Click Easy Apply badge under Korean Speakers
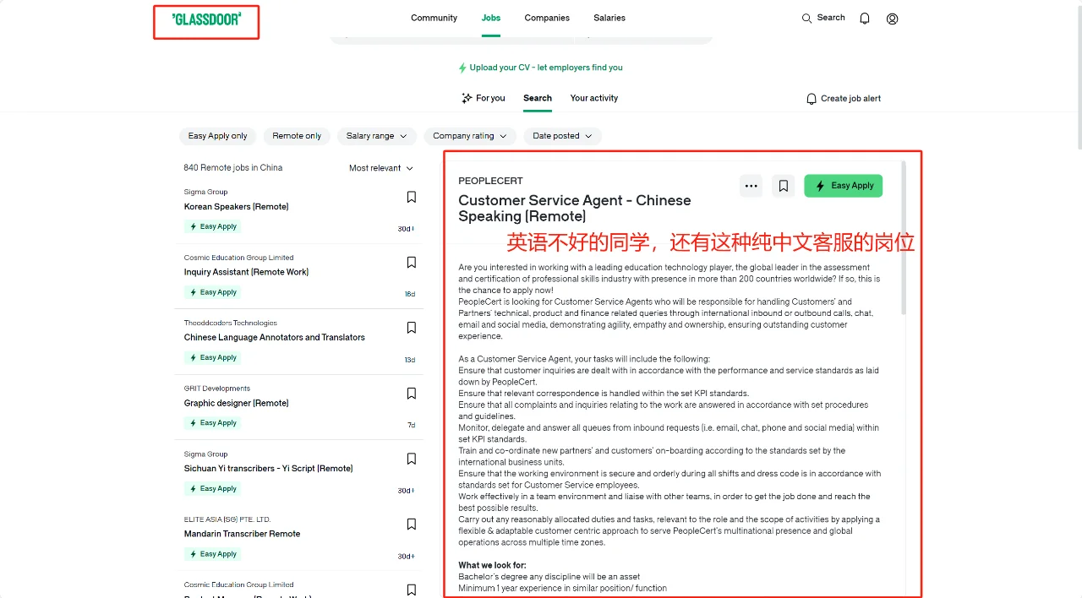1082x598 pixels. 213,226
